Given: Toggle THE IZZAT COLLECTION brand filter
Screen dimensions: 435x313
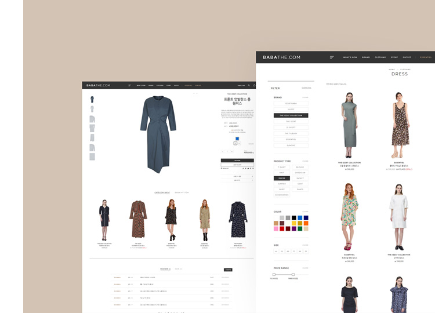Looking at the screenshot, I should [x=291, y=115].
